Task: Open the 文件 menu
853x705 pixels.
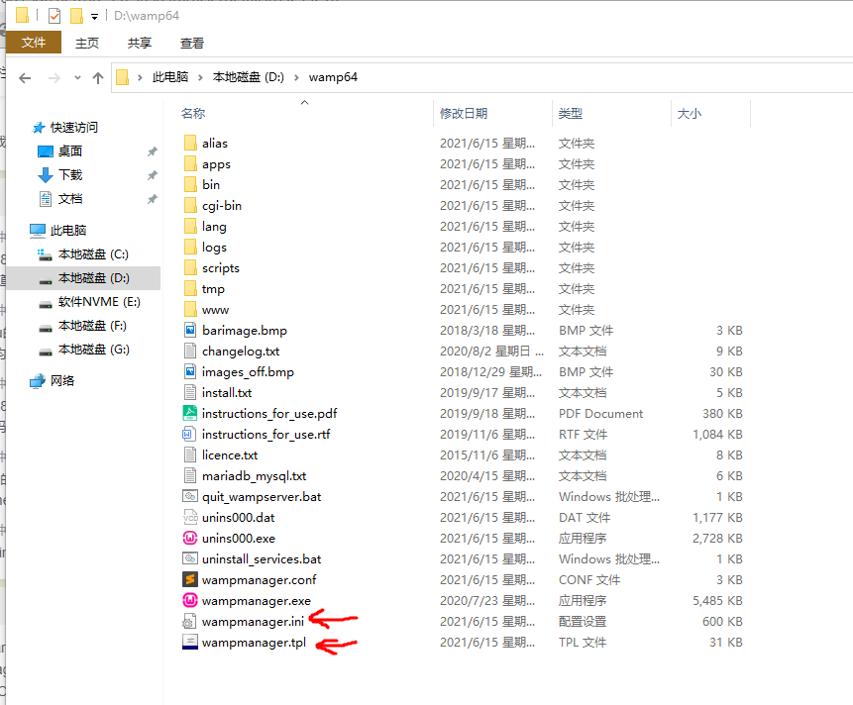Action: click(x=33, y=43)
